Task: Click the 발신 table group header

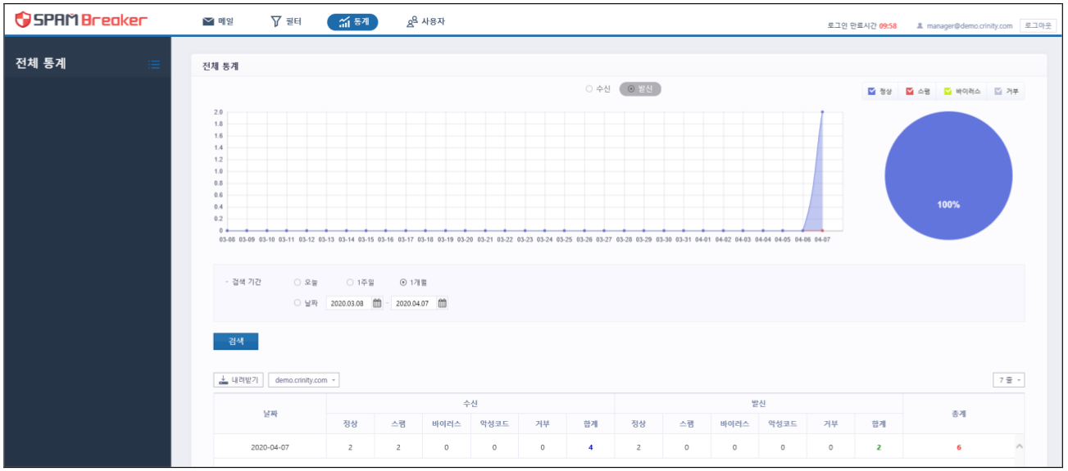Action: click(758, 403)
